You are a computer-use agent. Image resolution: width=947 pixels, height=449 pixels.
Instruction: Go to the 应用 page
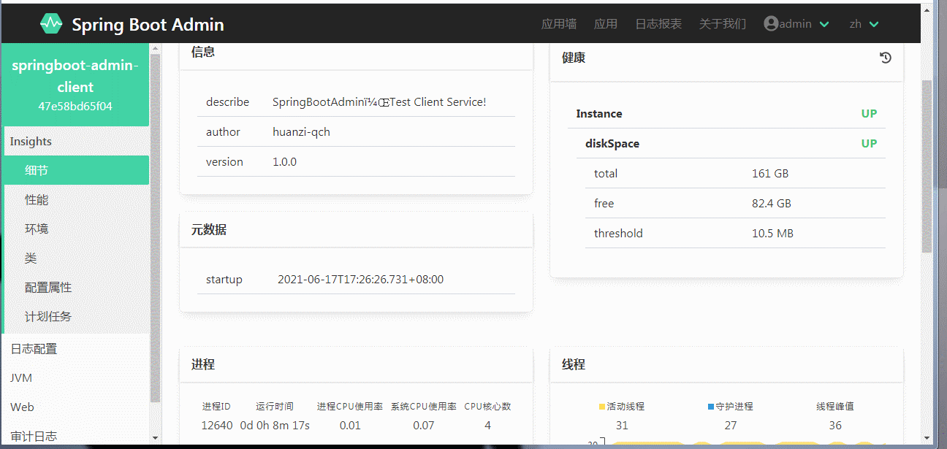[x=606, y=24]
